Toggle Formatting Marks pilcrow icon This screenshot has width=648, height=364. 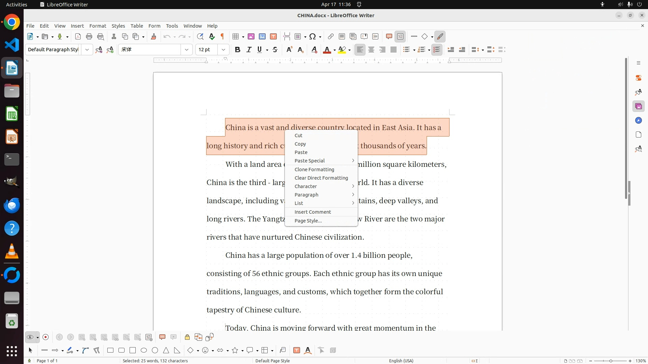point(222,37)
